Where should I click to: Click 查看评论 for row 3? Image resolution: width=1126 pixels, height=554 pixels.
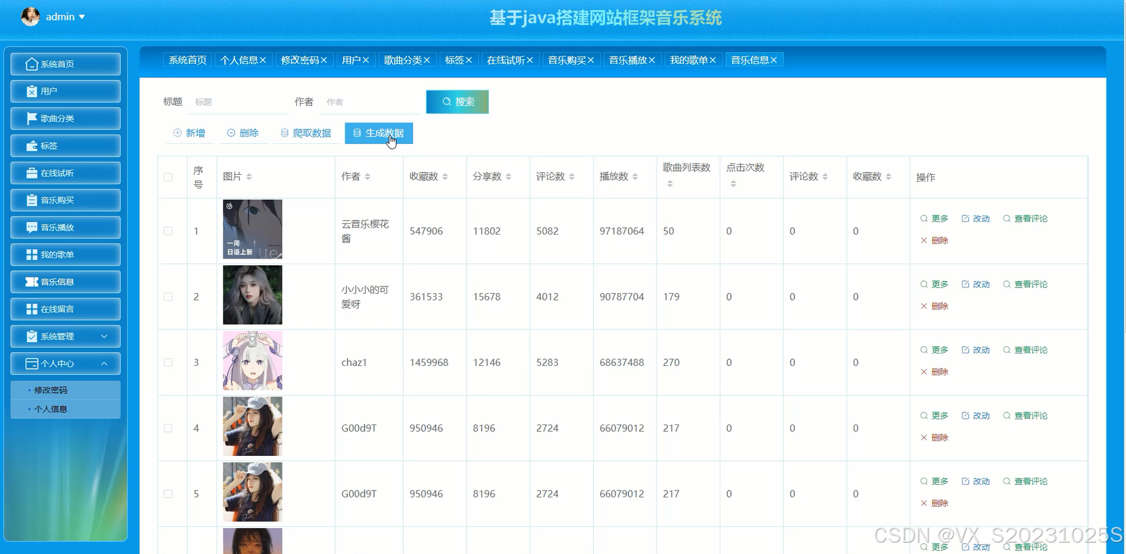point(1025,350)
